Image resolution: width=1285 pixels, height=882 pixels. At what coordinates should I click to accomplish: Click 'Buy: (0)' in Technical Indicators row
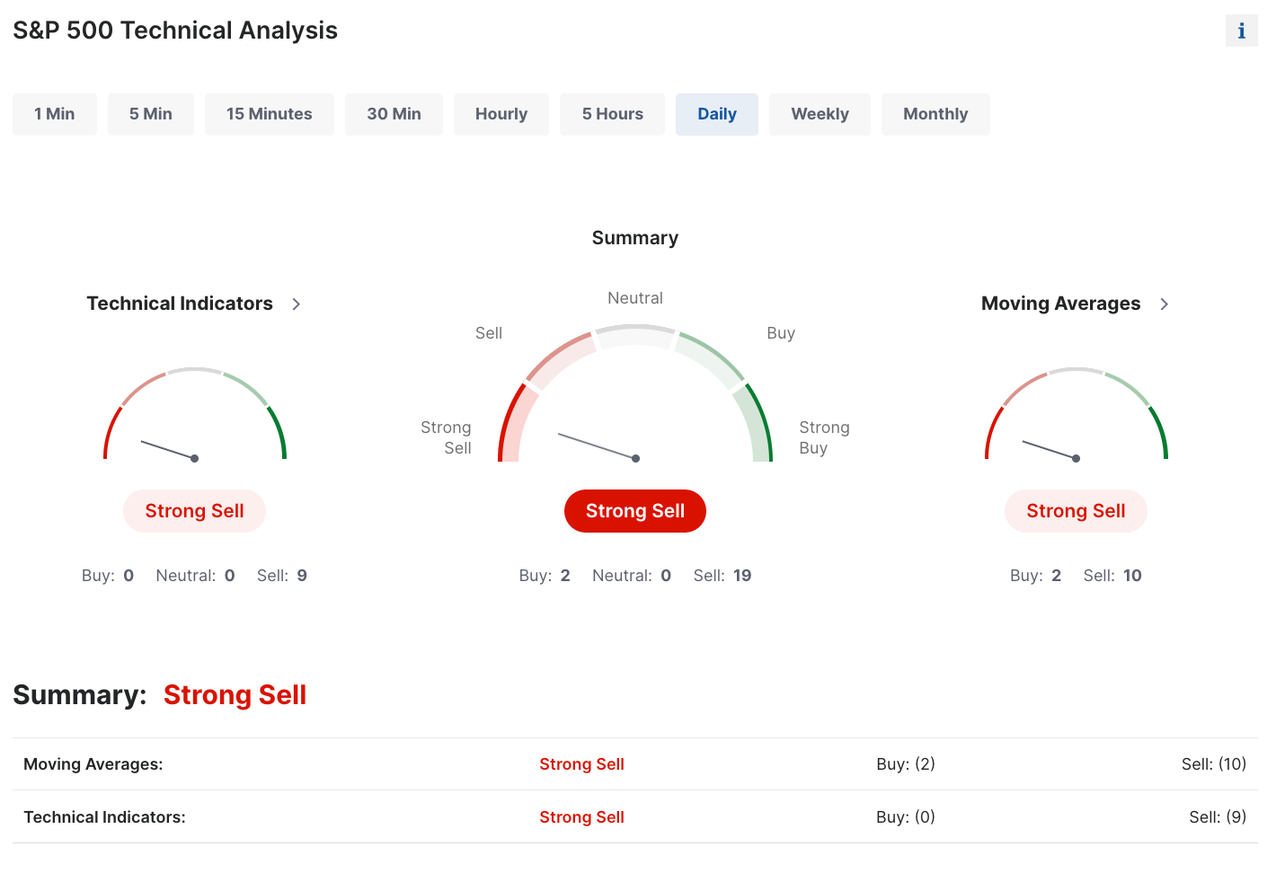coord(906,817)
